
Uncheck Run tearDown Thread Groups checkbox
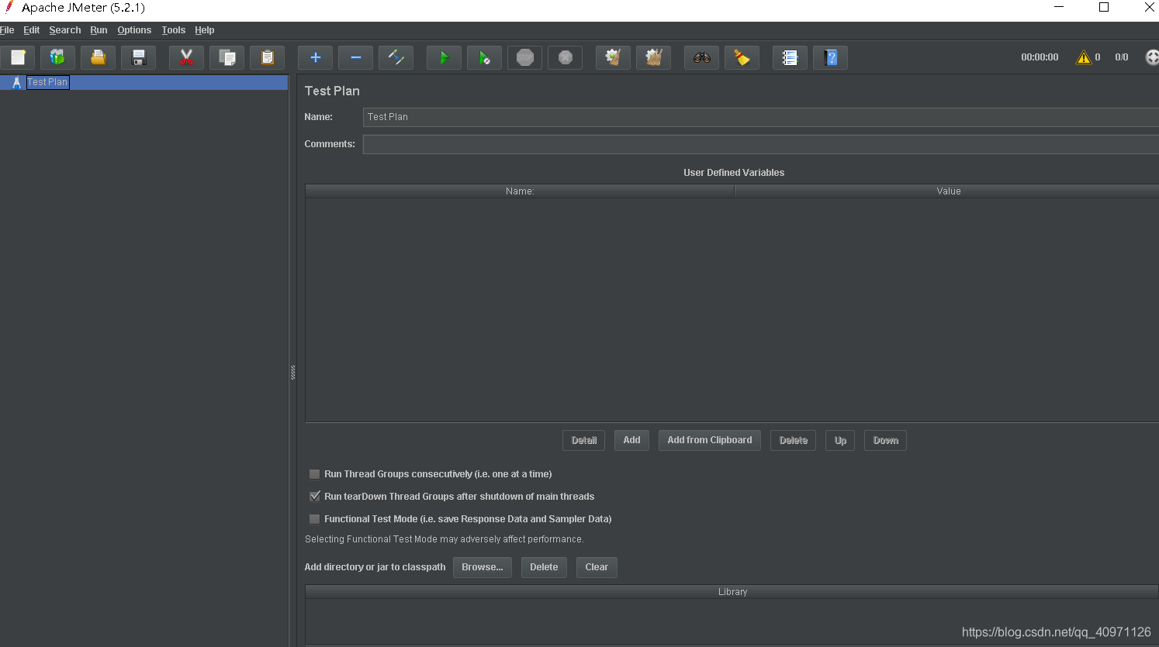[x=315, y=497]
